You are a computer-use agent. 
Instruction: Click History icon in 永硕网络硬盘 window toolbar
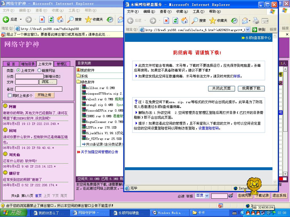(234, 20)
